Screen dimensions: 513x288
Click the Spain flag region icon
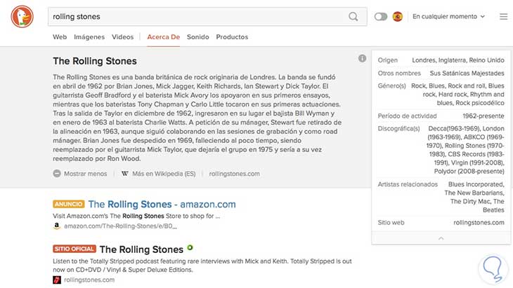pos(398,16)
